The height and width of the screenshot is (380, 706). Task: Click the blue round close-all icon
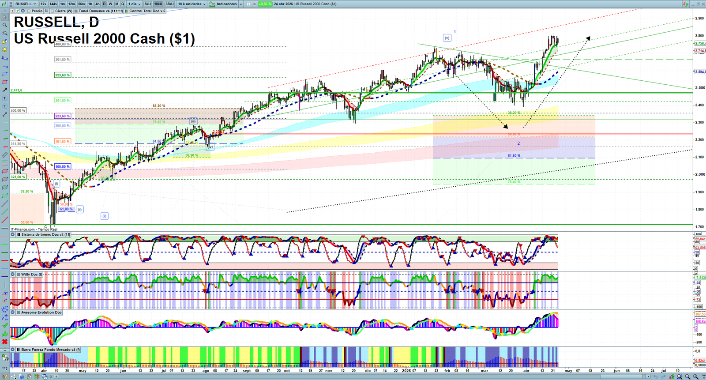tap(23, 11)
